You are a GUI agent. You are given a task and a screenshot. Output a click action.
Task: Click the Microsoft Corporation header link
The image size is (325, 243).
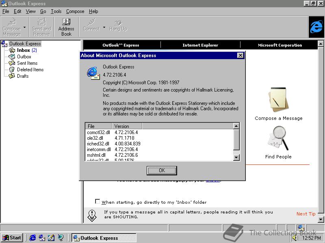coord(280,45)
